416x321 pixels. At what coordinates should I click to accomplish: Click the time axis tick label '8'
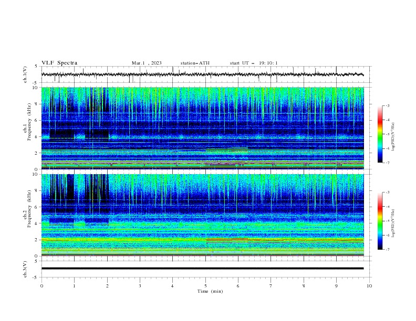(x=304, y=286)
